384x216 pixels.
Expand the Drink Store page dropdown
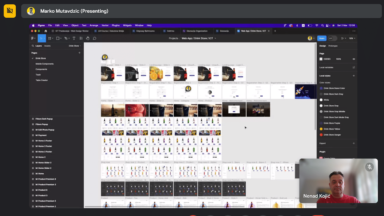point(74,46)
